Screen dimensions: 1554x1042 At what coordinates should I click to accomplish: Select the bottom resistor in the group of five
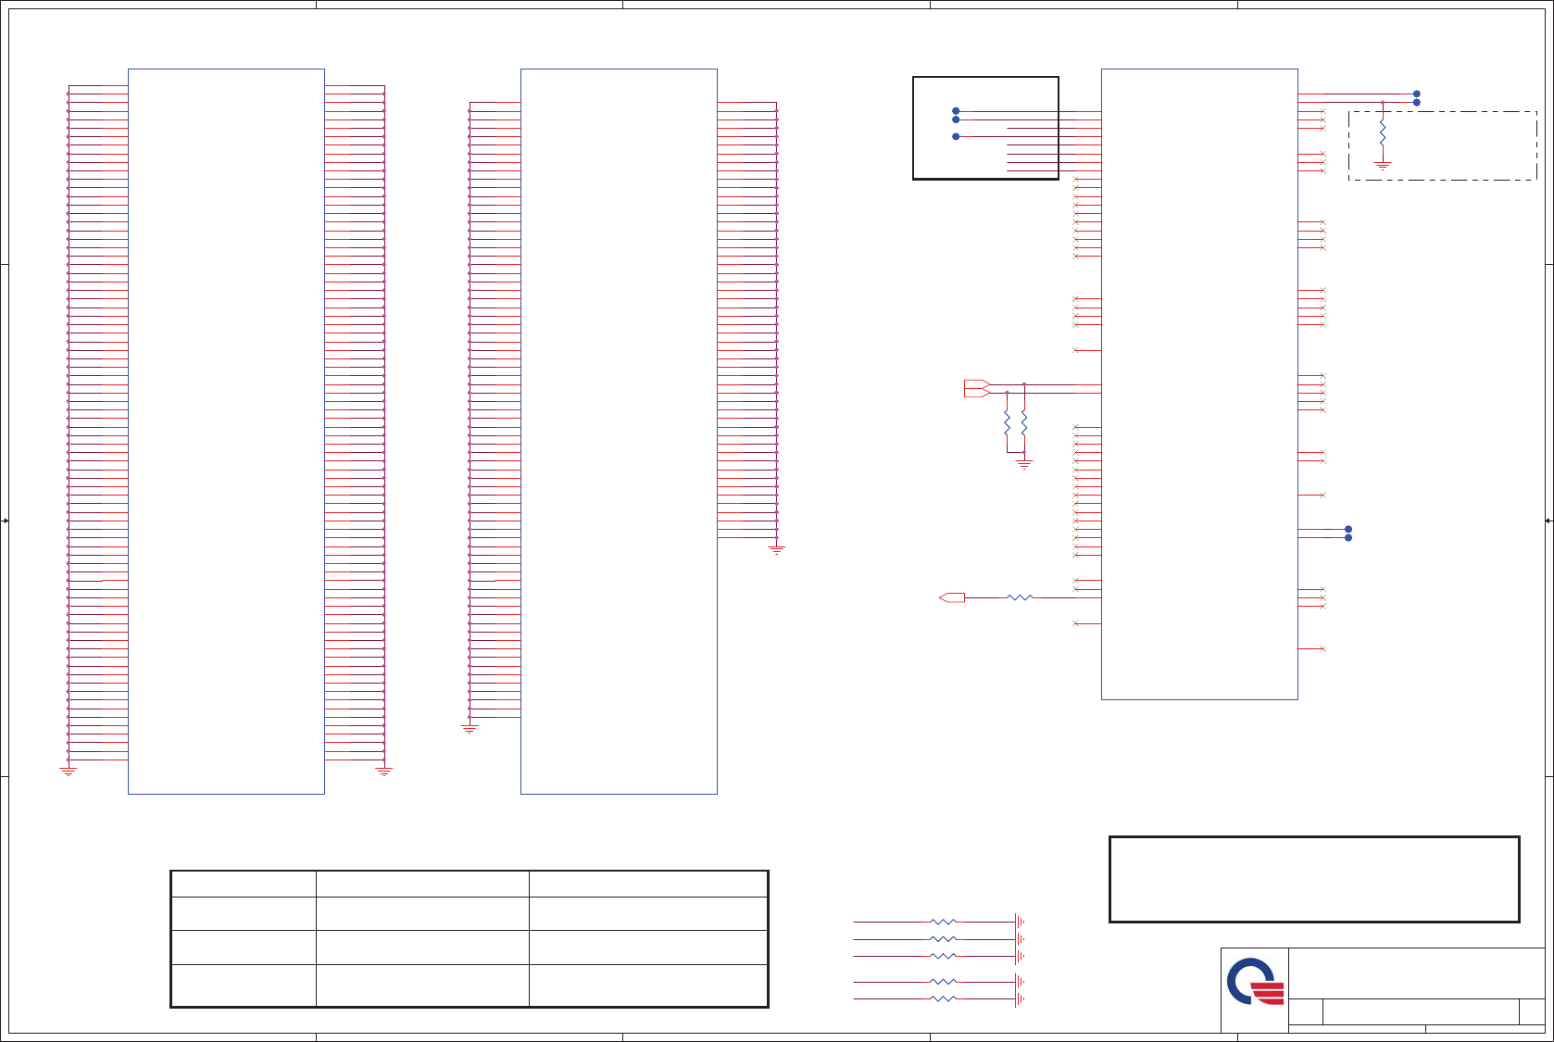pyautogui.click(x=943, y=998)
